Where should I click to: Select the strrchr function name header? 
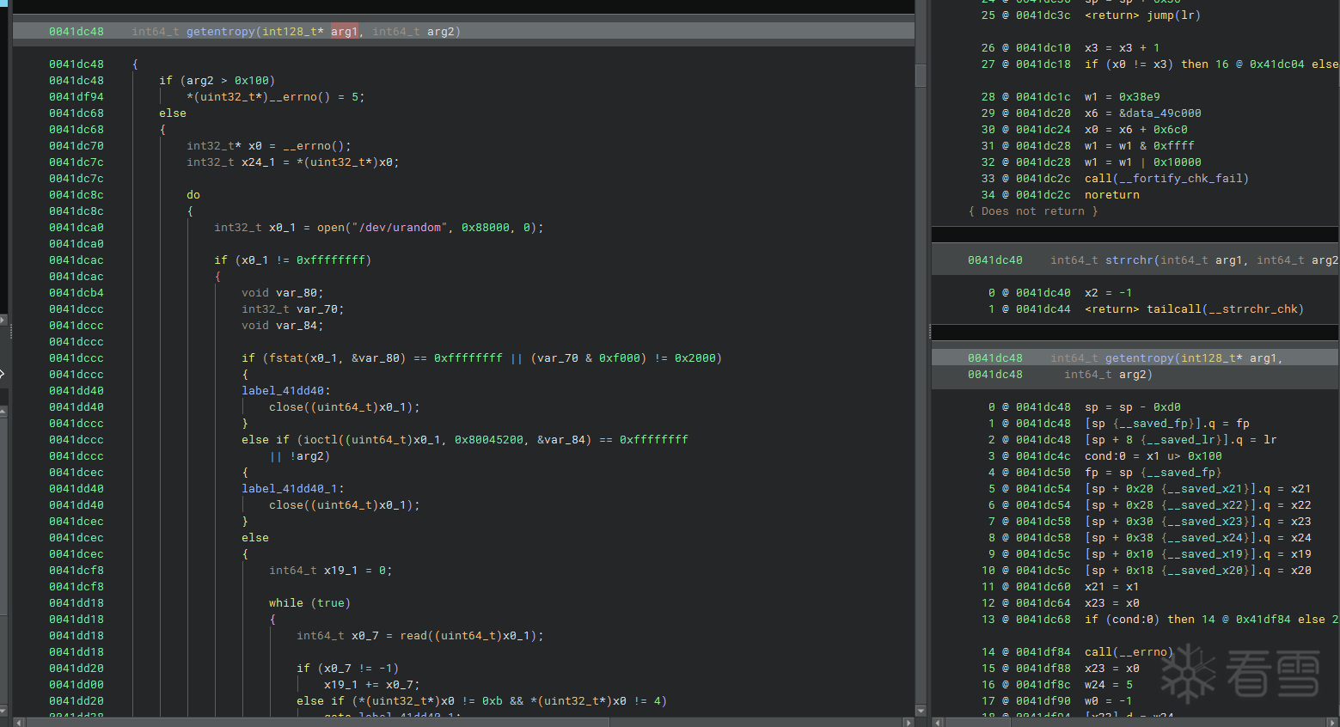[1129, 260]
